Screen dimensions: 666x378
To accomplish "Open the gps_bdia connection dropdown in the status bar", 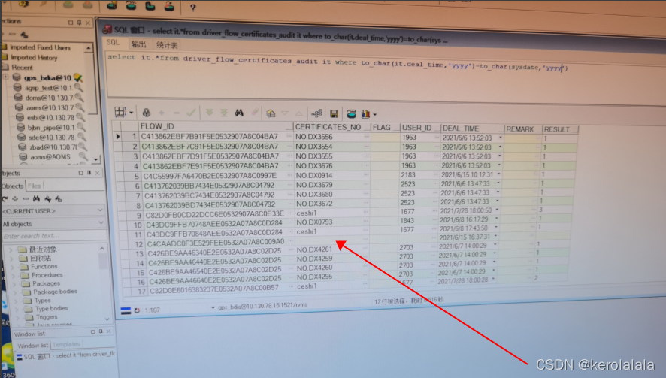I will (213, 307).
